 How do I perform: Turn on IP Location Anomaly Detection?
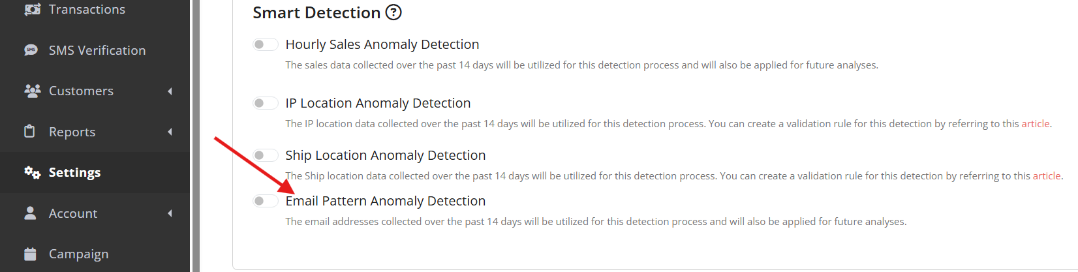[265, 103]
